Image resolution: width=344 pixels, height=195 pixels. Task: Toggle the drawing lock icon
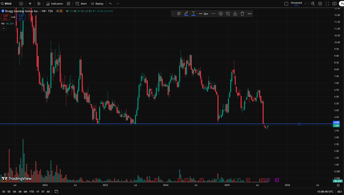(x=235, y=13)
